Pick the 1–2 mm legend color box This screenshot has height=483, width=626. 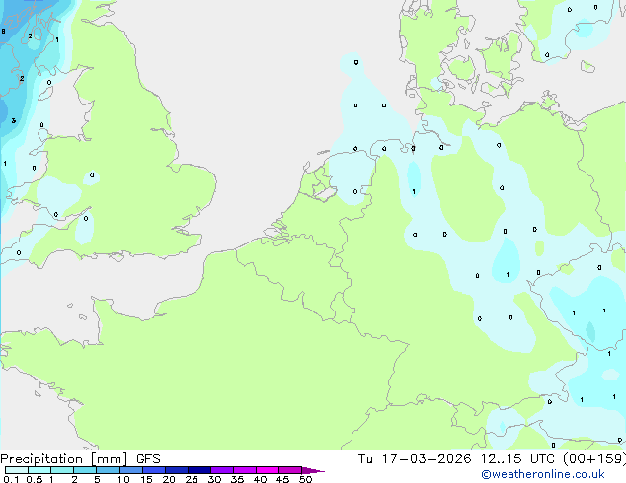(62, 470)
